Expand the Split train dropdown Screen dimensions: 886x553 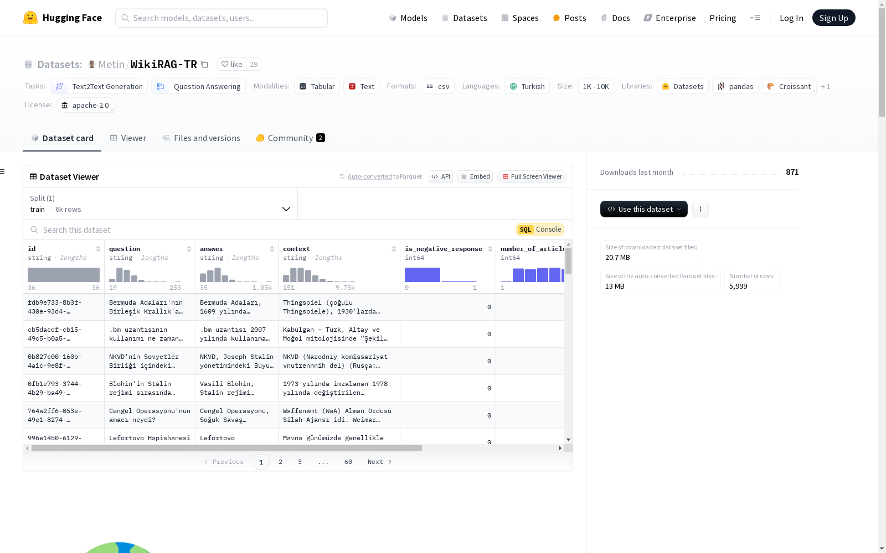point(160,204)
